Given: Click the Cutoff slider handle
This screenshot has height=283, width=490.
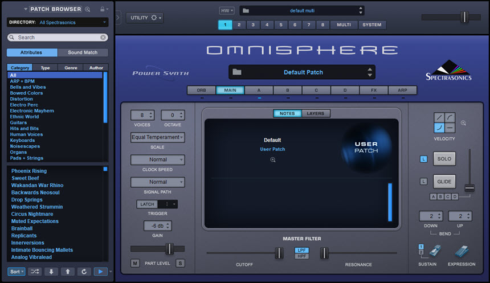Looking at the screenshot, I should point(279,253).
